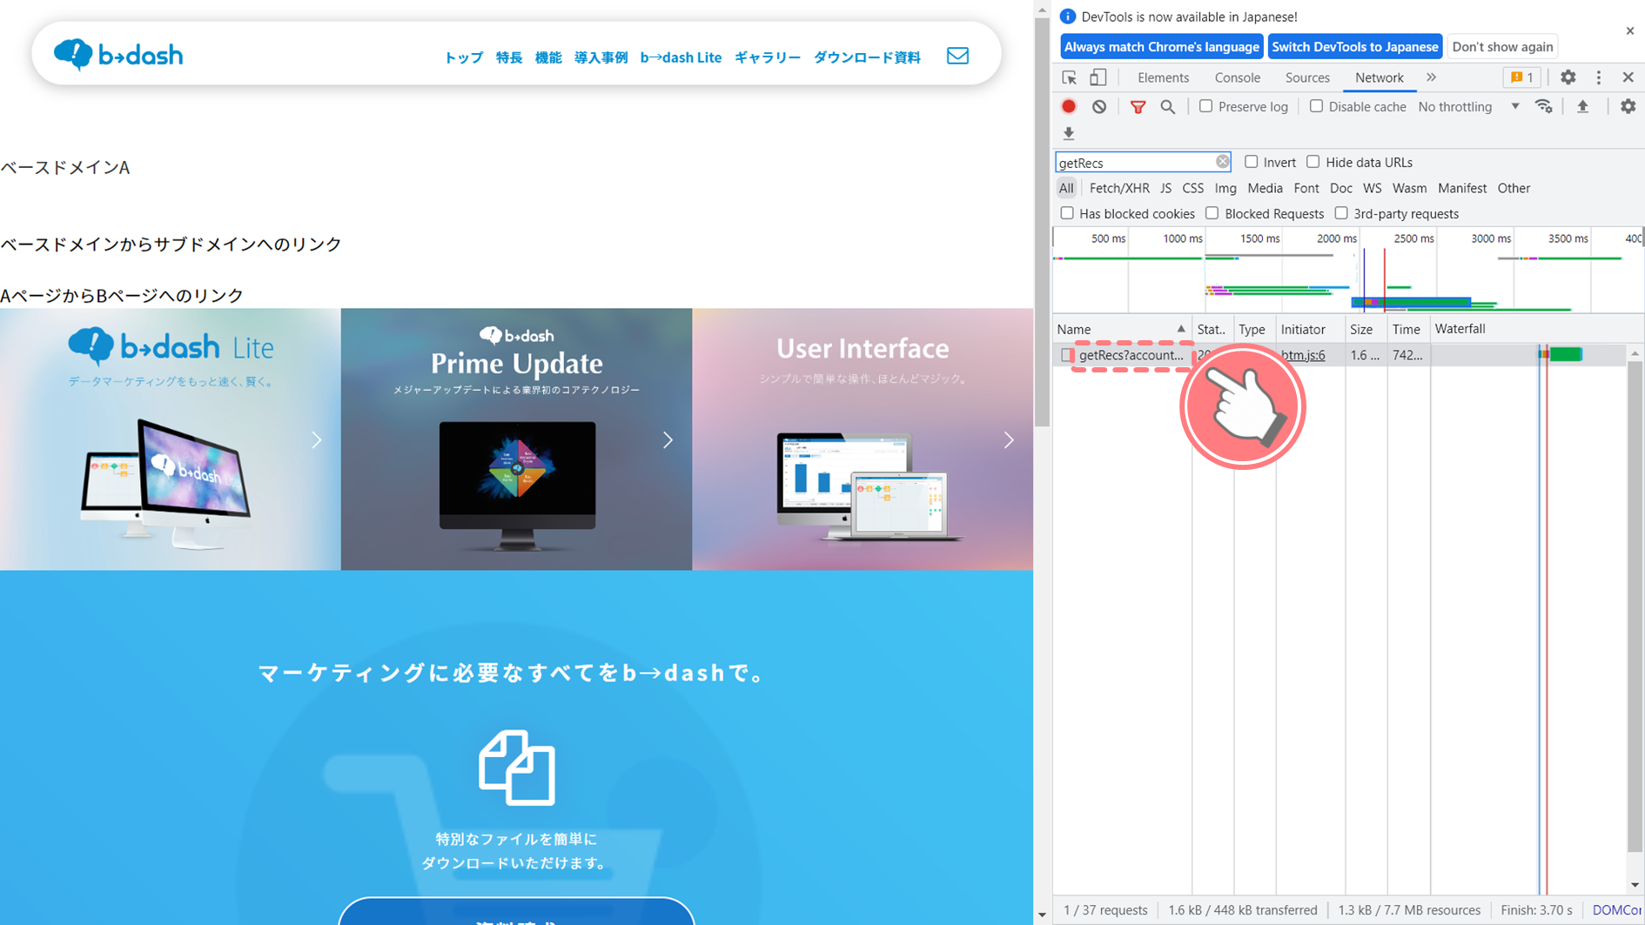This screenshot has width=1645, height=925.
Task: Click the Import HAR file up-arrow icon
Action: click(1583, 106)
